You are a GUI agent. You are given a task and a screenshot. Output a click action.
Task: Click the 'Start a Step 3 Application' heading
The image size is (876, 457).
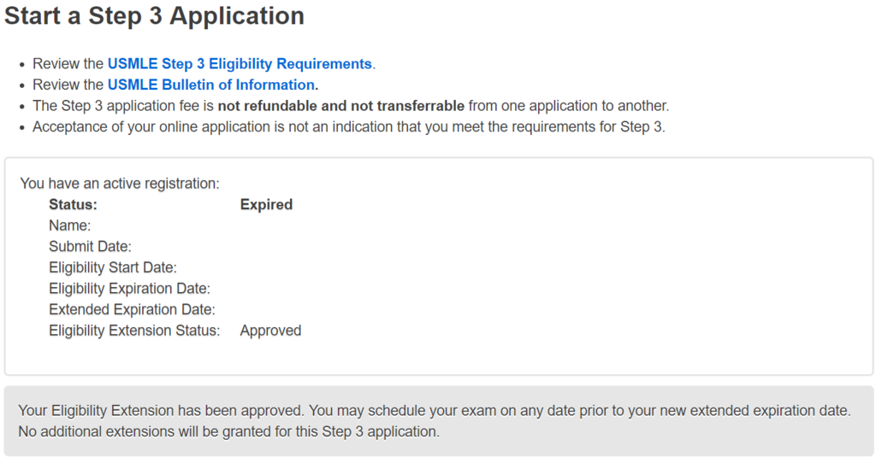(x=155, y=16)
